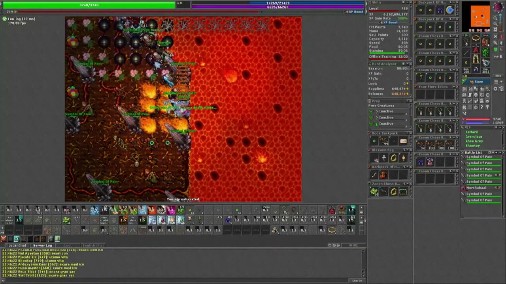Select the red armor in the equipment panel
The width and height of the screenshot is (506, 284).
pos(476,49)
